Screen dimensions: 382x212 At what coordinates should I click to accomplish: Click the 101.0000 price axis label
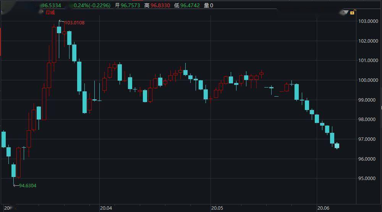point(368,61)
